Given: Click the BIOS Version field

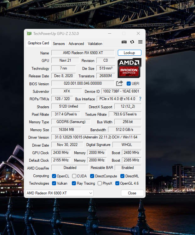Looking at the screenshot, I should 83,83.
